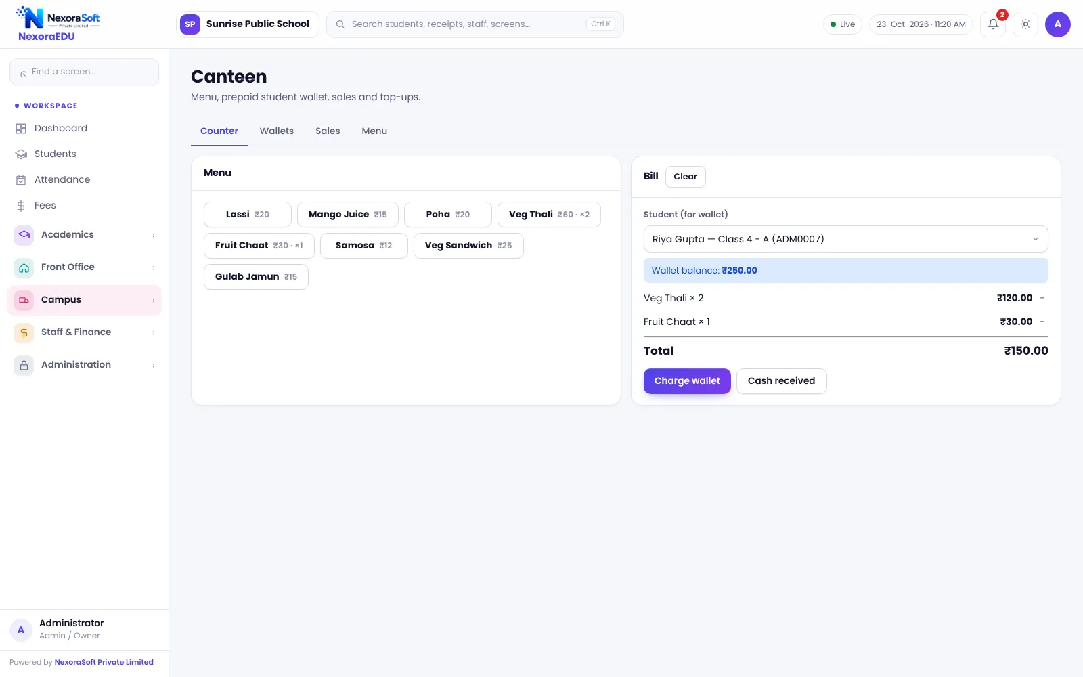This screenshot has height=677, width=1083.
Task: Expand the Campus sidebar section
Action: [85, 300]
